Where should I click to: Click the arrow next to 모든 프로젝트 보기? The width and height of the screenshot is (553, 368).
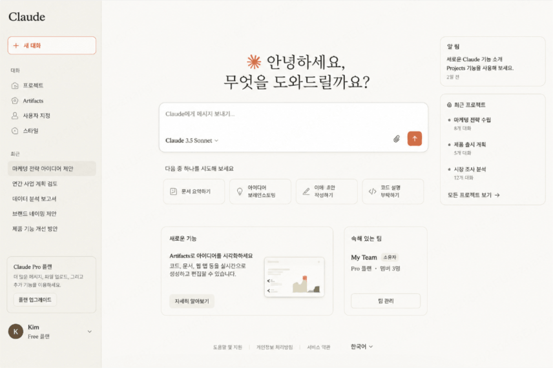coord(497,195)
